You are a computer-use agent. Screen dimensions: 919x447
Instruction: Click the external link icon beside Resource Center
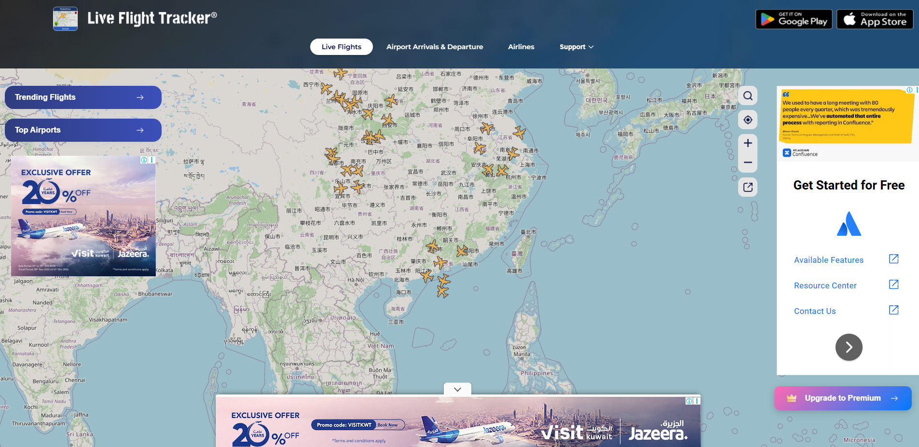pos(893,284)
